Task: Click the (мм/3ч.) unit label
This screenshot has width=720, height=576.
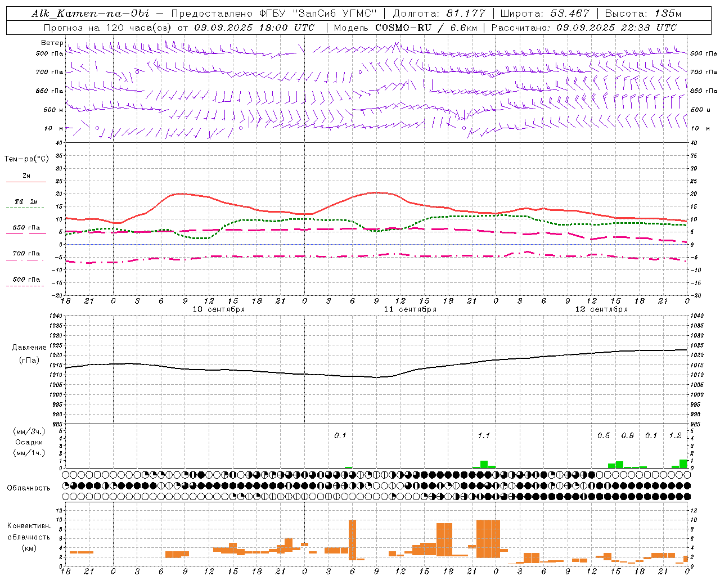Action: [x=29, y=432]
